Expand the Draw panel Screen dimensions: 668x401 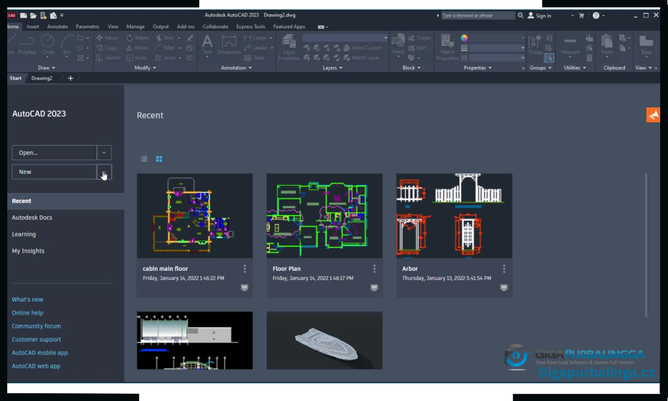point(46,68)
